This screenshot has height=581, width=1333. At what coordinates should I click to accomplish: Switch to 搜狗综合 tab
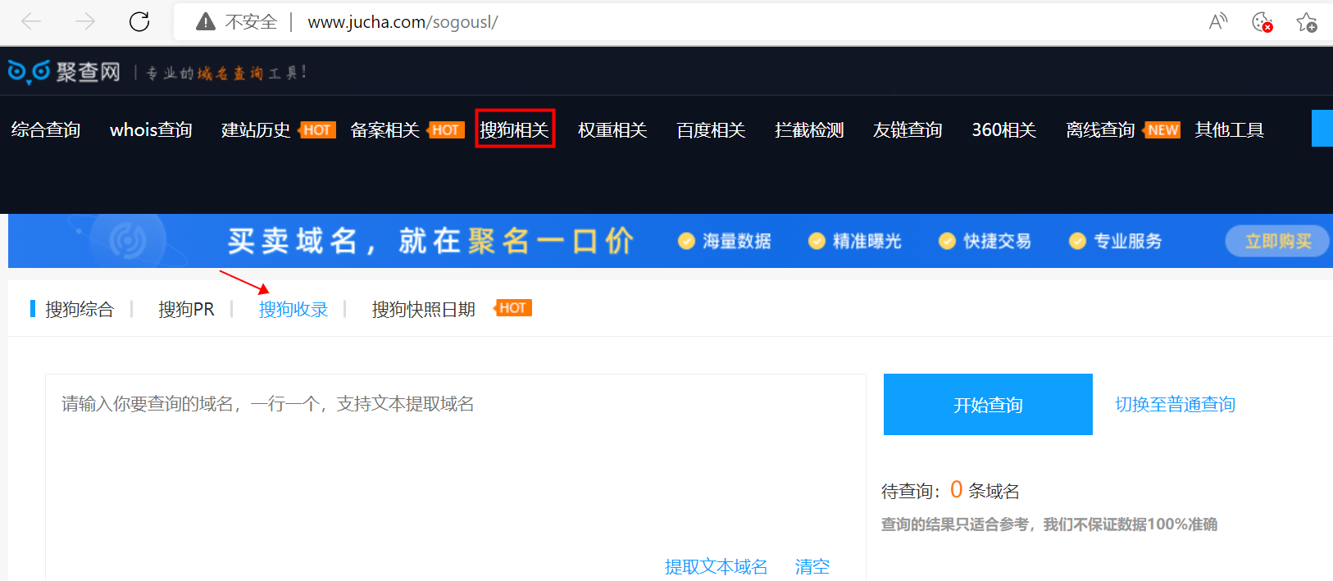[x=80, y=309]
